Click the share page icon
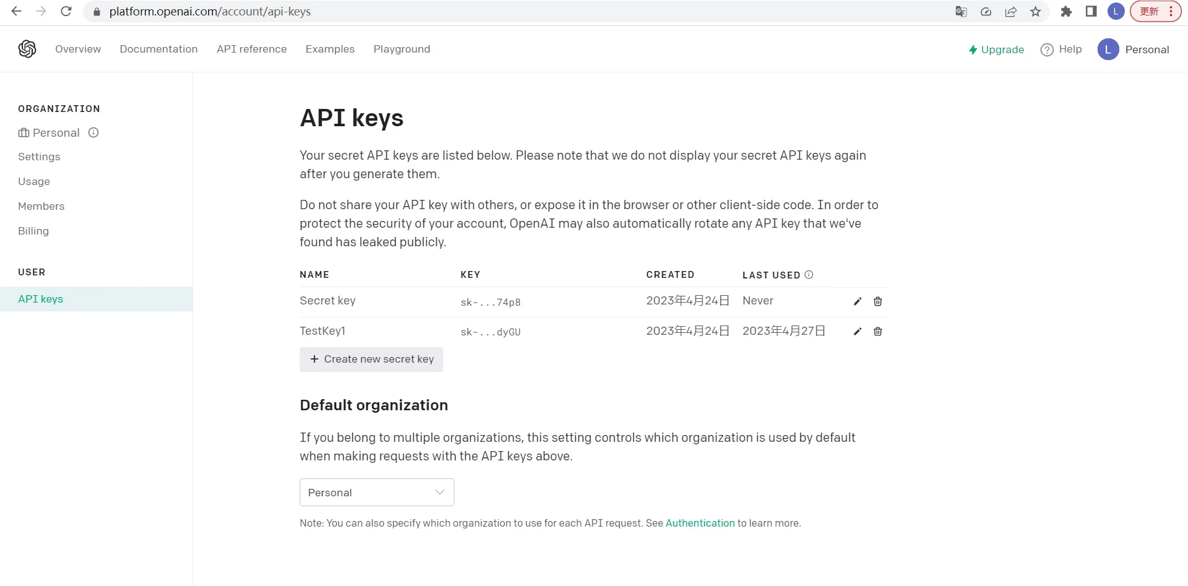 [1011, 12]
